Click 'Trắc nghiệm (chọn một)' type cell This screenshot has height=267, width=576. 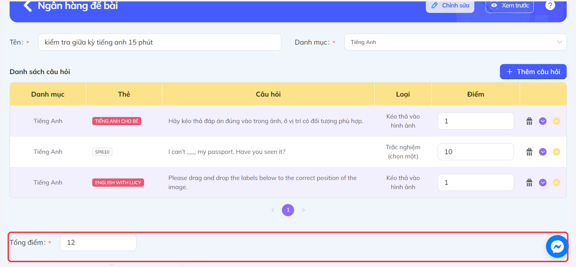tap(403, 152)
